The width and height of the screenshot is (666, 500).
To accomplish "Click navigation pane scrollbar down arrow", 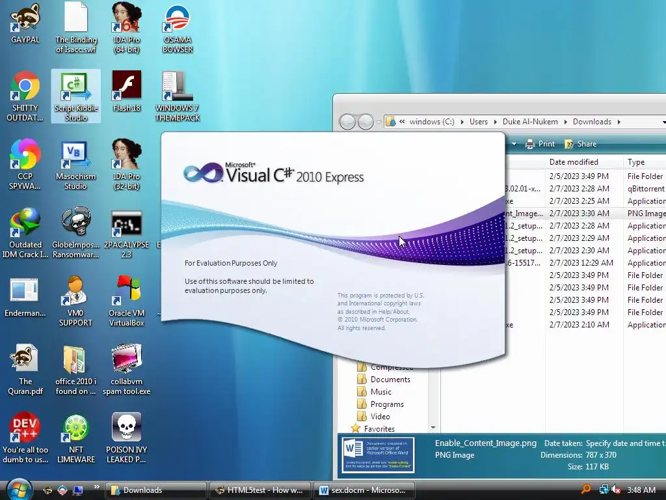I will (x=433, y=427).
